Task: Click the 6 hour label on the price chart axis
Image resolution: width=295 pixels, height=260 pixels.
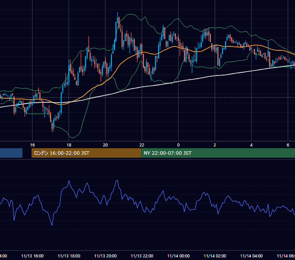Action: pos(288,145)
